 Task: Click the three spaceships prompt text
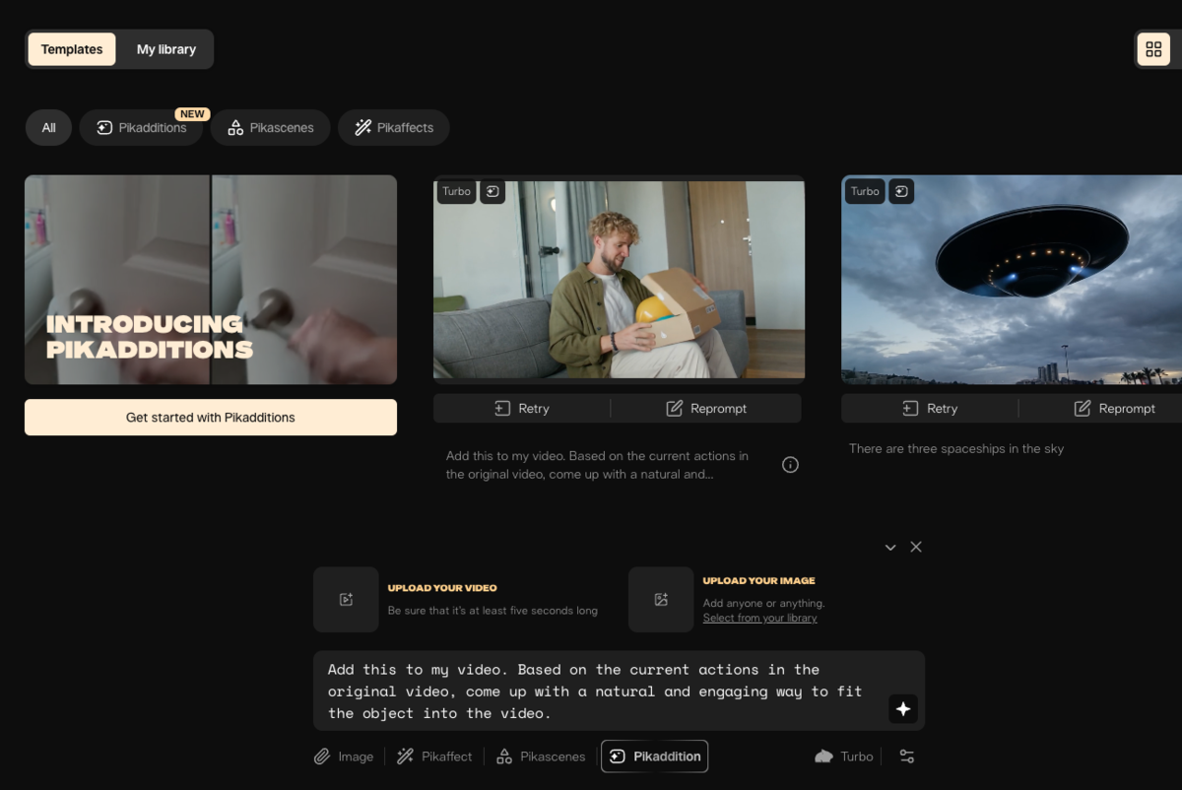(956, 449)
